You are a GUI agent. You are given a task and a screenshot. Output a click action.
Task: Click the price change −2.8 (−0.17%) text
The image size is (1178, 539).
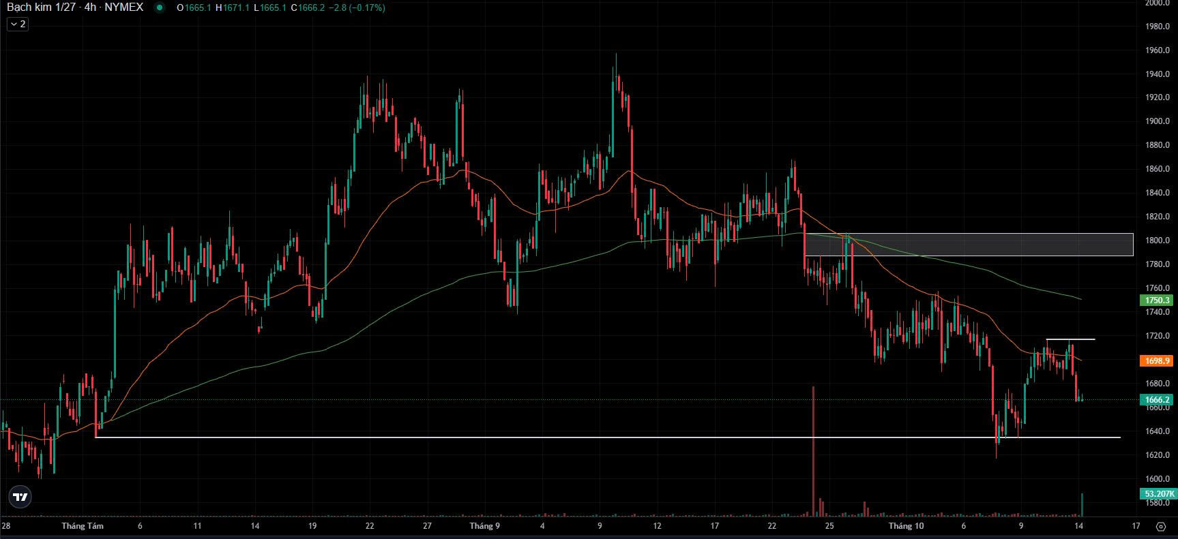point(356,7)
